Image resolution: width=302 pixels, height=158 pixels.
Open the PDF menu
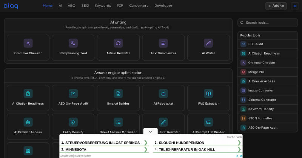click(x=120, y=6)
